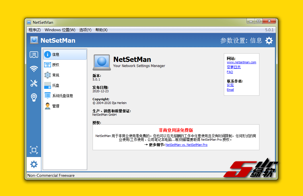303x196 pixels.
Task: Open the NetSetMan vs. NetSetMan Pro link
Action: tap(186, 145)
